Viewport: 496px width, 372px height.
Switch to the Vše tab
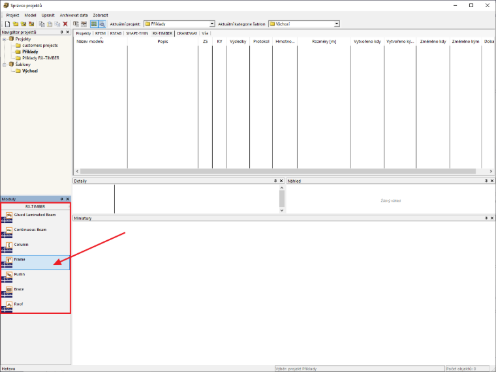click(x=205, y=33)
